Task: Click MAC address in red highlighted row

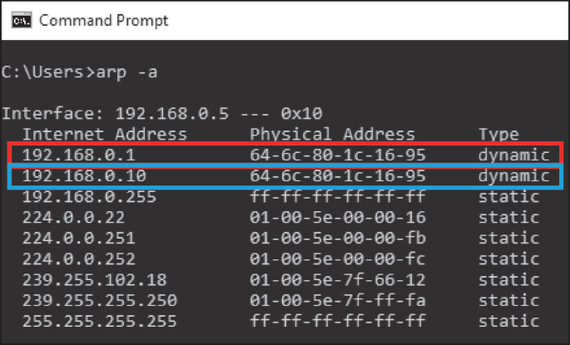Action: pos(338,155)
